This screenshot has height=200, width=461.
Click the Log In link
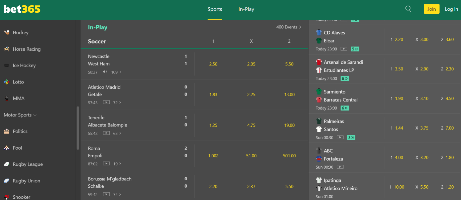pos(451,9)
